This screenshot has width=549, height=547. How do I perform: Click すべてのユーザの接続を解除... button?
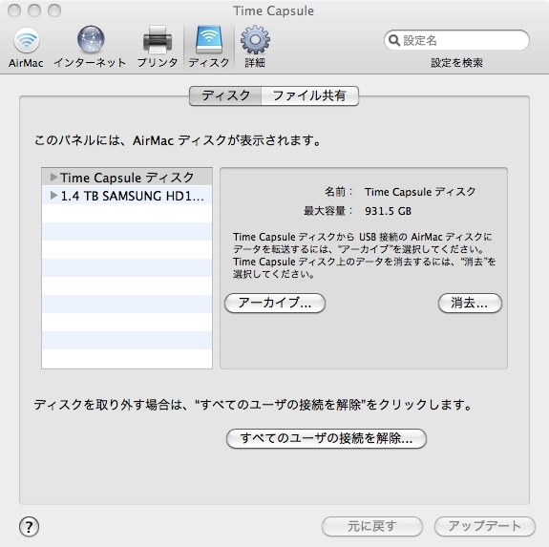click(327, 438)
